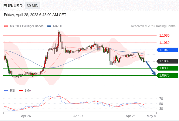
Task: Click the black 1.1009 current price tag
Action: [x=167, y=61]
